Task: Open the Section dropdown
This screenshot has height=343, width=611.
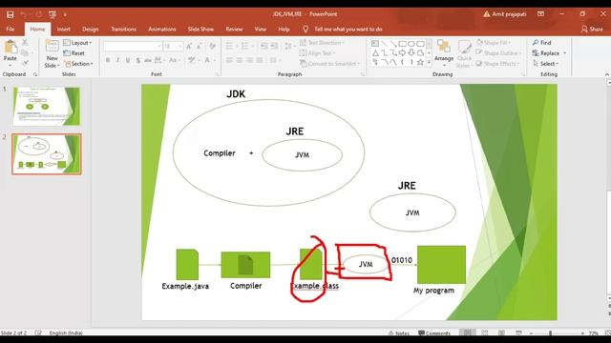Action: click(78, 64)
